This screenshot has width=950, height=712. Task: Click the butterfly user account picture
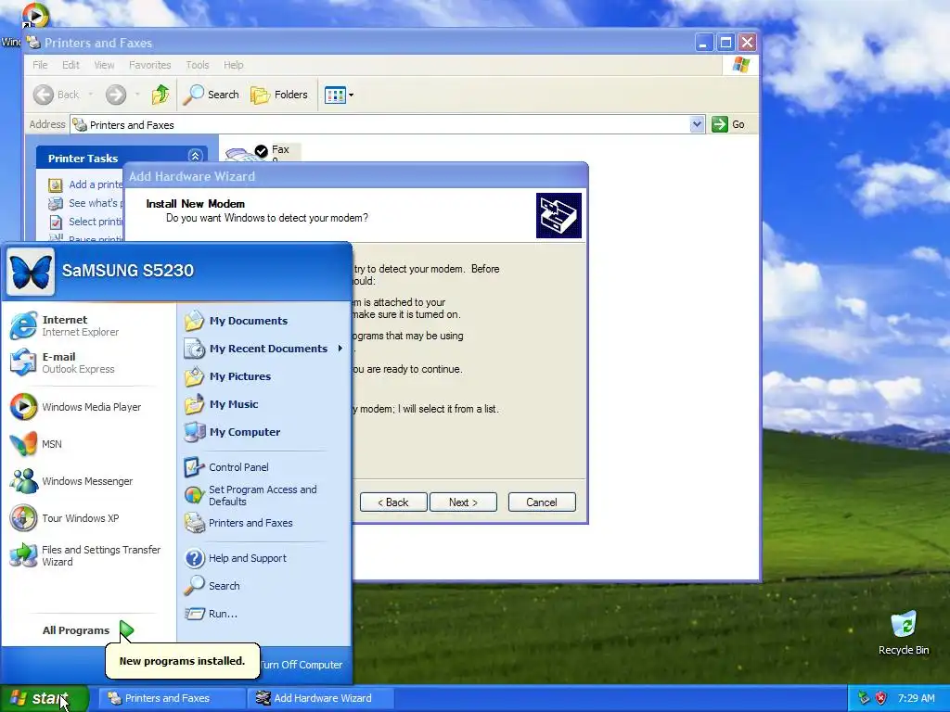pyautogui.click(x=31, y=272)
